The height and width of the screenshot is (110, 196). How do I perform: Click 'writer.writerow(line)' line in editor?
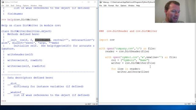[x=133, y=72]
